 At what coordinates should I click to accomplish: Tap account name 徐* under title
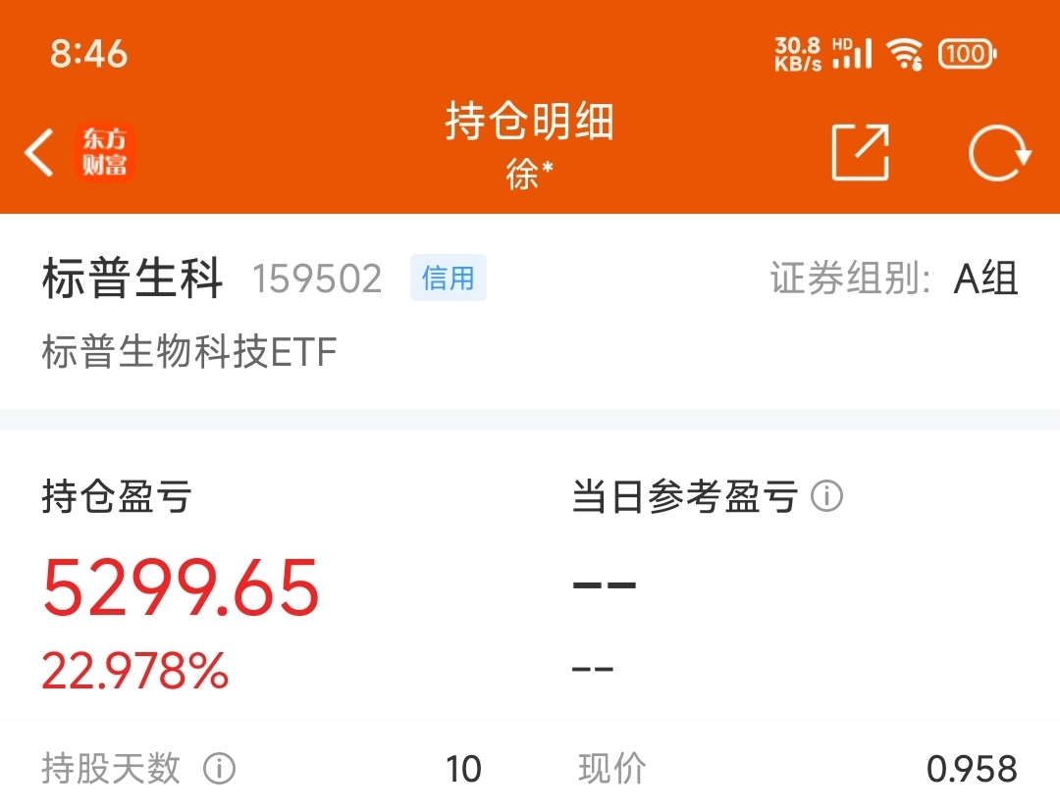pyautogui.click(x=530, y=175)
